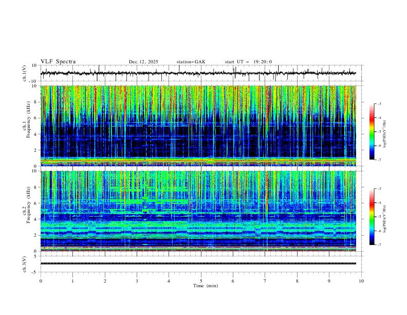Click the "VLF Spectra" plot title
Viewport: 407px width, 315px height.
pos(58,61)
